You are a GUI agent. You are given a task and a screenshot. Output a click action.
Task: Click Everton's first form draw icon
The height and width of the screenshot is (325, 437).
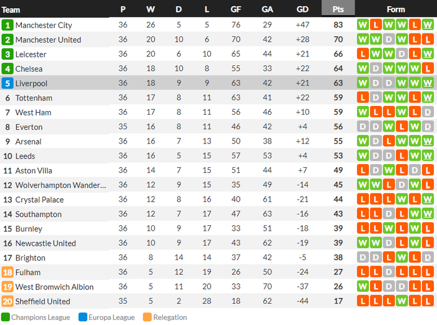click(363, 127)
